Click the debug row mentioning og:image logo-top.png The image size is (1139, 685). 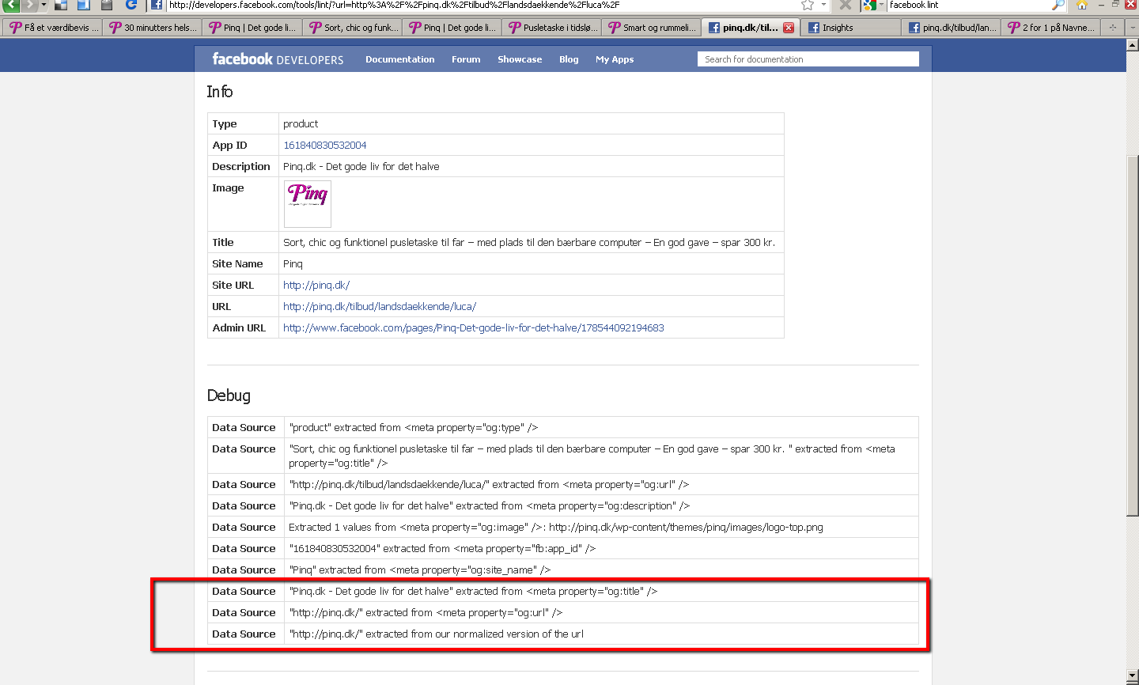click(x=562, y=527)
